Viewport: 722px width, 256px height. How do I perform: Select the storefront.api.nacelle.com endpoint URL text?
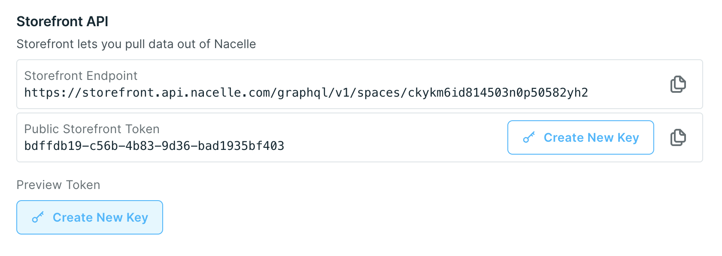[x=306, y=93]
